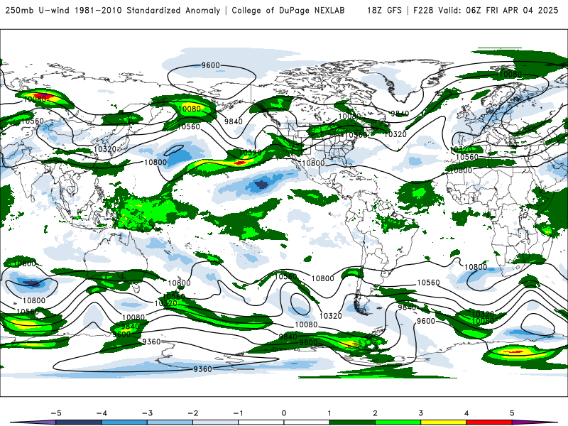The width and height of the screenshot is (568, 426).
Task: Select the yellow 3 to 4 legend swatch
Action: tap(444, 422)
